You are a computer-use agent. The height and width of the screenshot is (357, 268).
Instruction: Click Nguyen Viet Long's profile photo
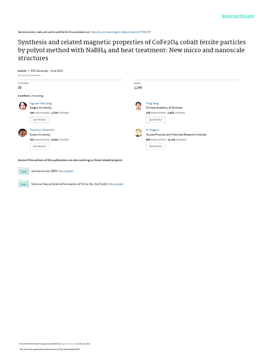23,106
